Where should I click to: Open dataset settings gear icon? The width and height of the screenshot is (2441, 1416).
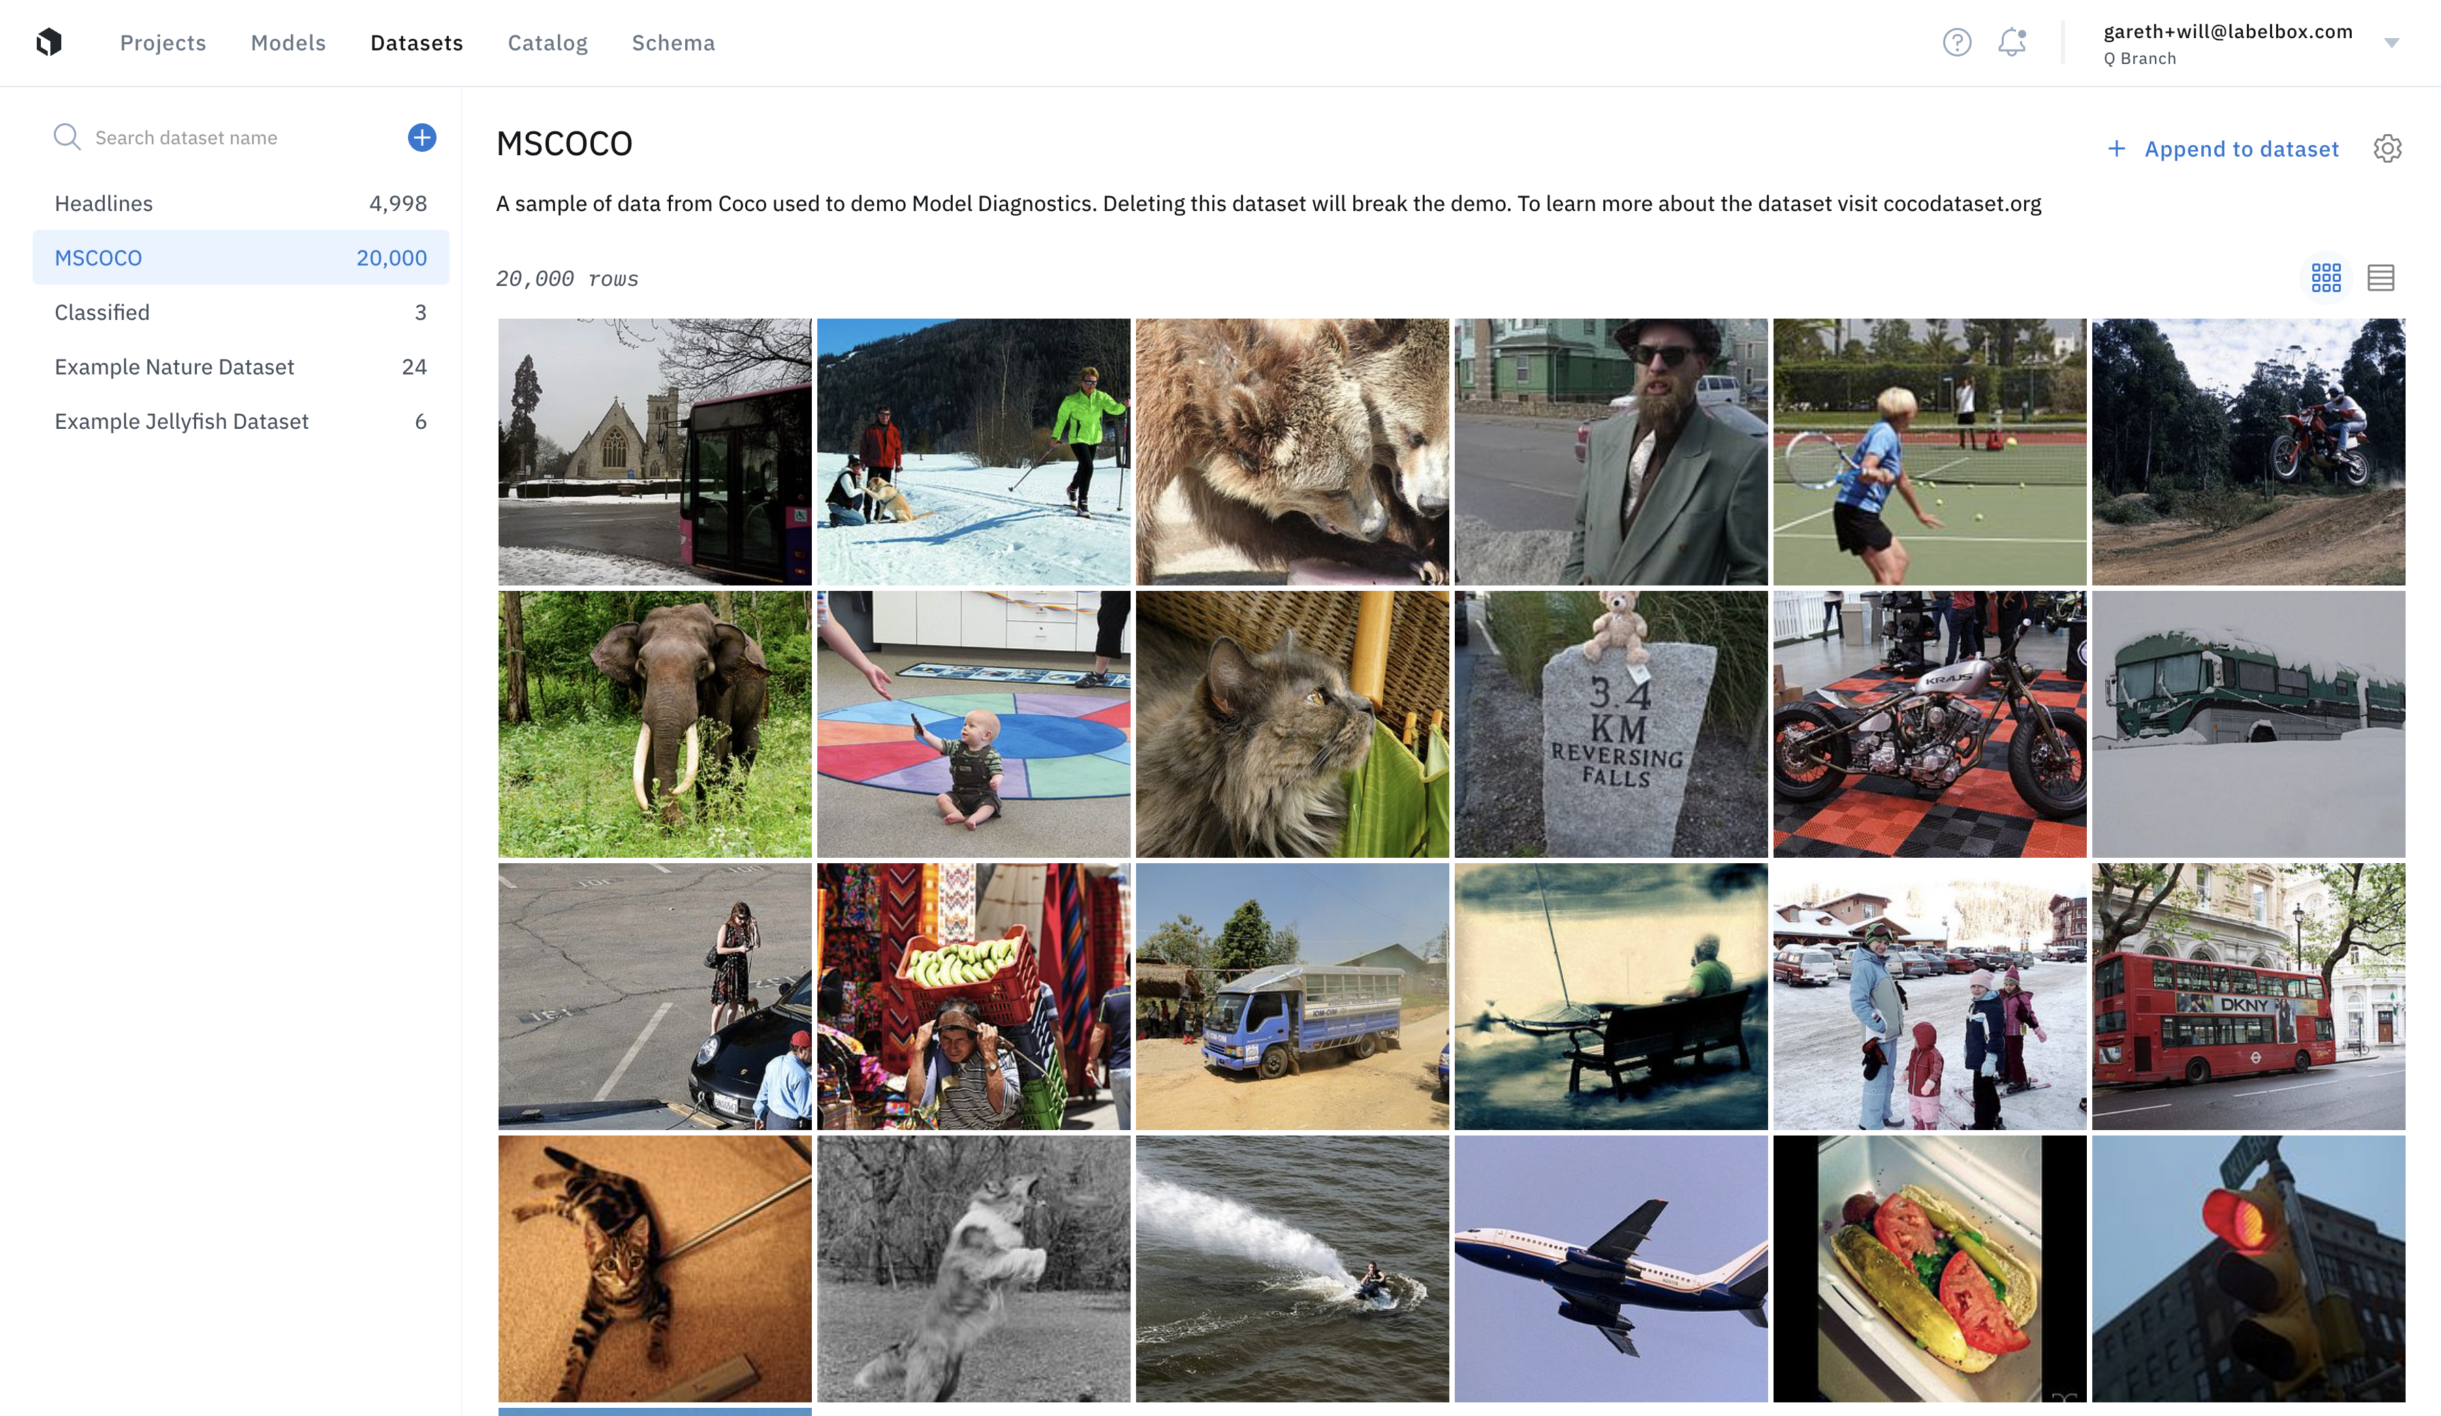2387,148
